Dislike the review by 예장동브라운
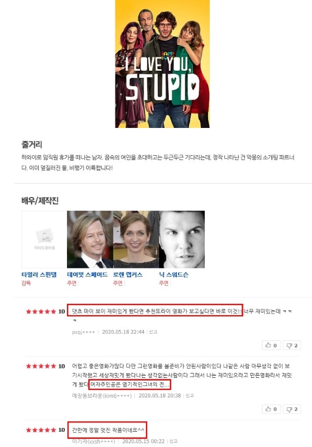The height and width of the screenshot is (447, 312). click(x=292, y=409)
